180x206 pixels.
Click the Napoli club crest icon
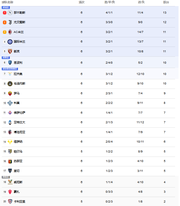(10, 13)
